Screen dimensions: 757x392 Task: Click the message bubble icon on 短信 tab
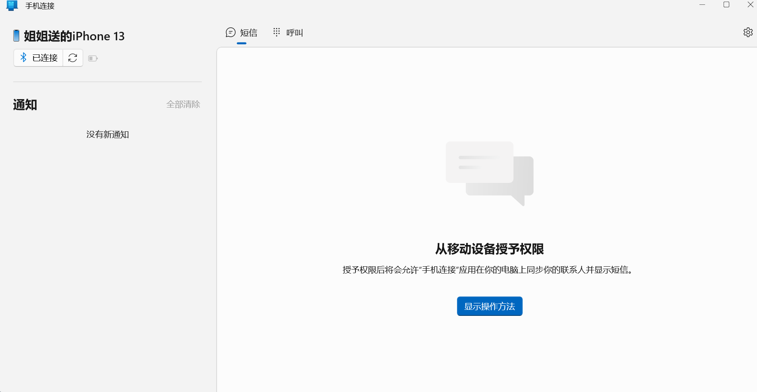pos(230,32)
